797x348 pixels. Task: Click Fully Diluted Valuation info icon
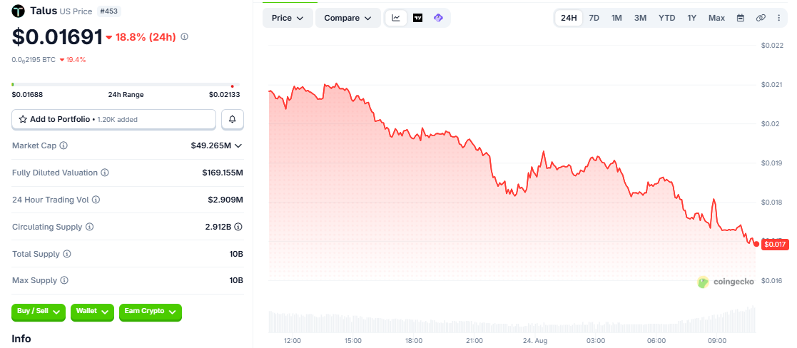[x=105, y=173]
